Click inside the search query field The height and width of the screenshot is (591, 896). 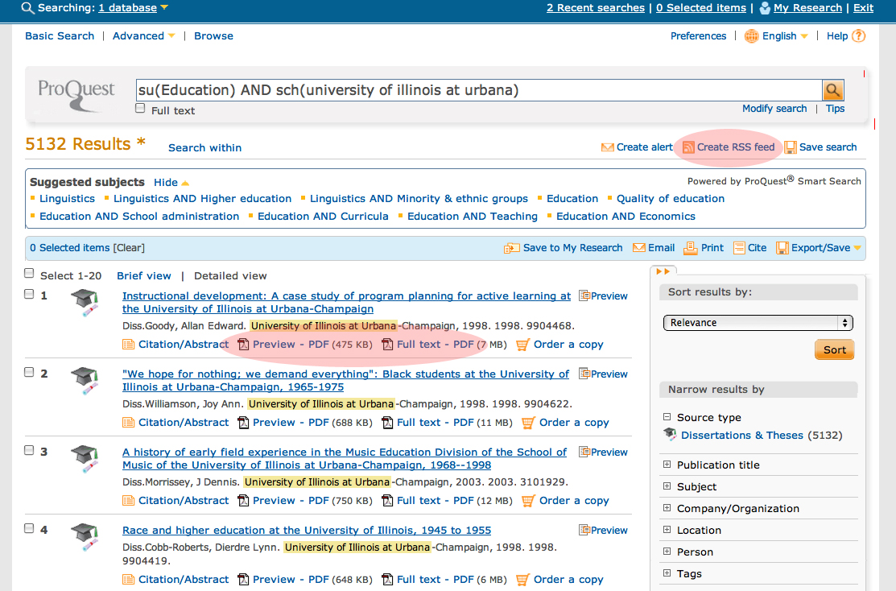(479, 90)
